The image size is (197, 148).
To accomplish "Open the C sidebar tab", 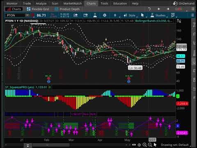I will (x=194, y=63).
